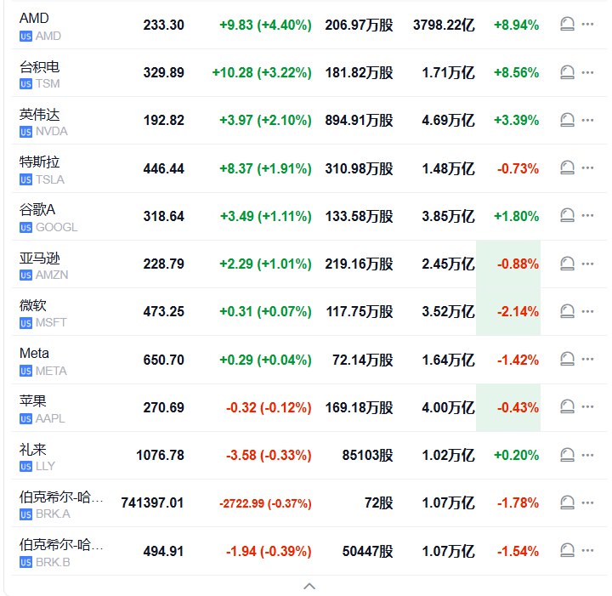Viewport: 612px width, 596px height.
Task: Click the US market badge beside MSFT
Action: point(25,323)
